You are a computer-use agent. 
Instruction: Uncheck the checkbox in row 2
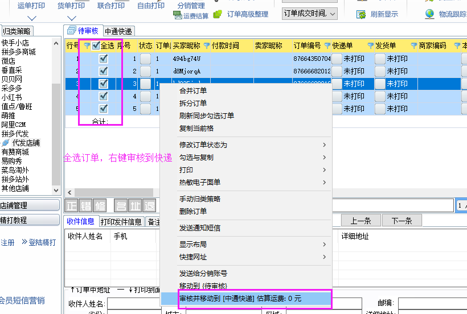point(103,71)
